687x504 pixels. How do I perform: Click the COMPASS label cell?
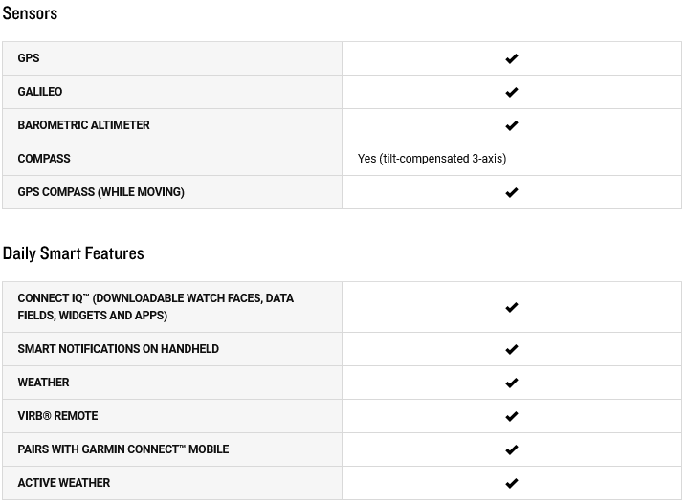tap(44, 159)
